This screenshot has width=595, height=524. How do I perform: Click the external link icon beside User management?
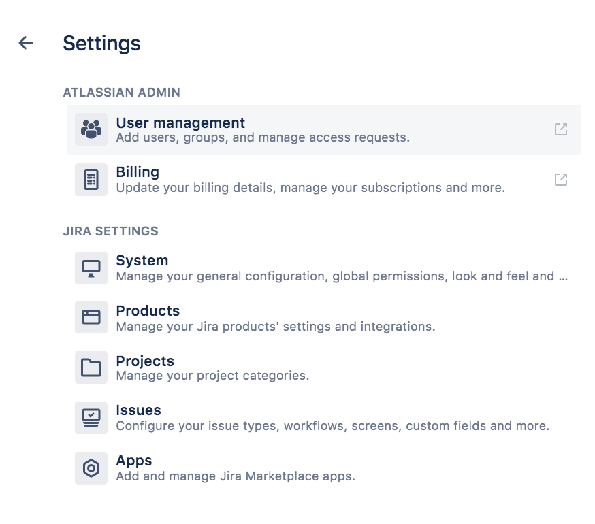tap(560, 129)
